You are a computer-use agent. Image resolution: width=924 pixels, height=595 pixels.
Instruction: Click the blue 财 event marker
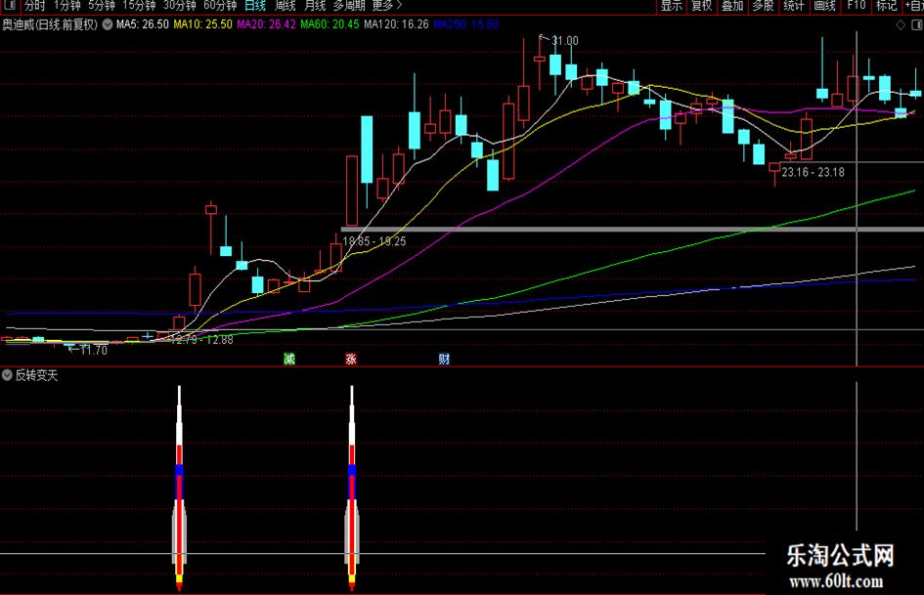[x=444, y=359]
